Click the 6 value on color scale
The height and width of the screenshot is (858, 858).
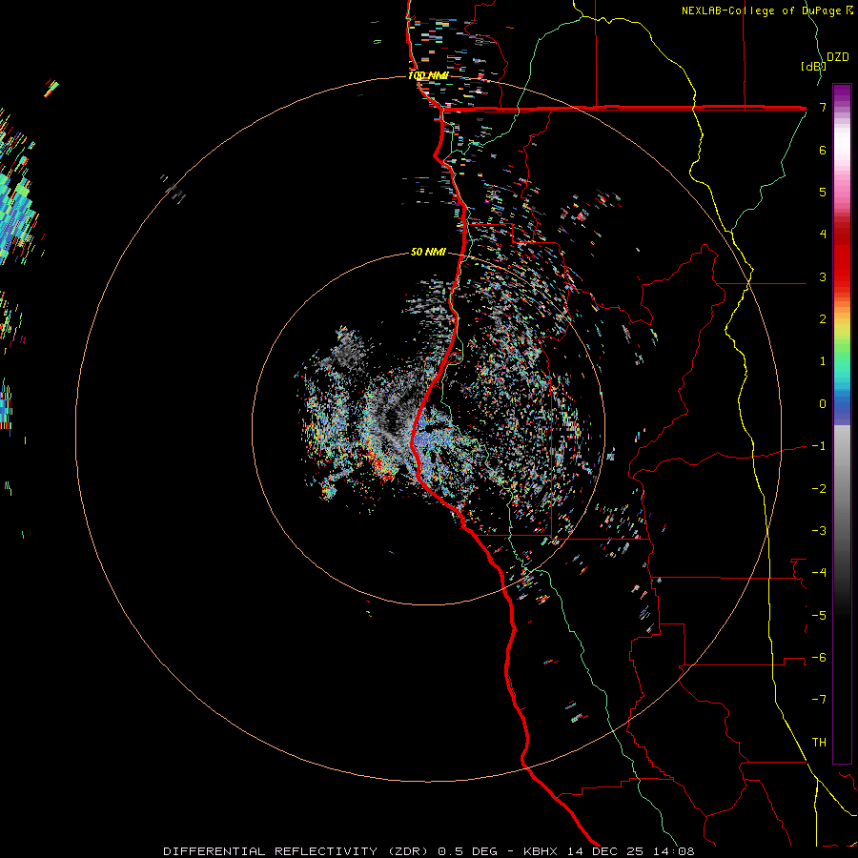click(823, 150)
